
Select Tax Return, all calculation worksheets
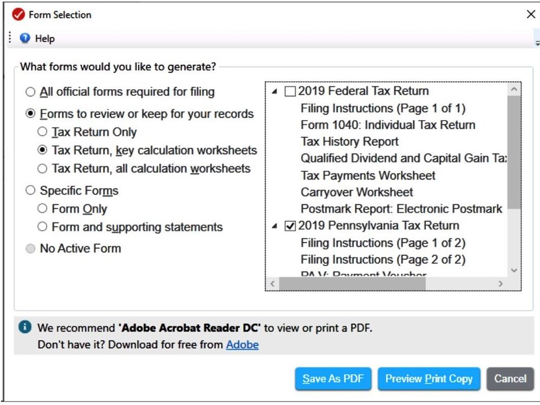[x=42, y=169]
